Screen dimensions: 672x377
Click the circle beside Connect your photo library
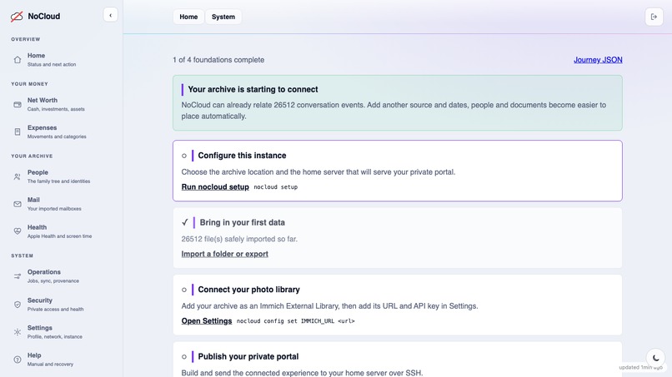click(x=184, y=290)
